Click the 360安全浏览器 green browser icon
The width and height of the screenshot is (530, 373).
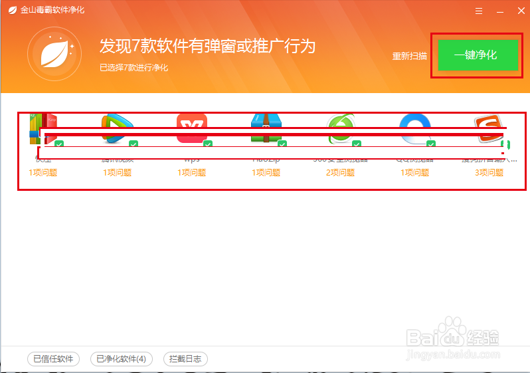pos(341,129)
